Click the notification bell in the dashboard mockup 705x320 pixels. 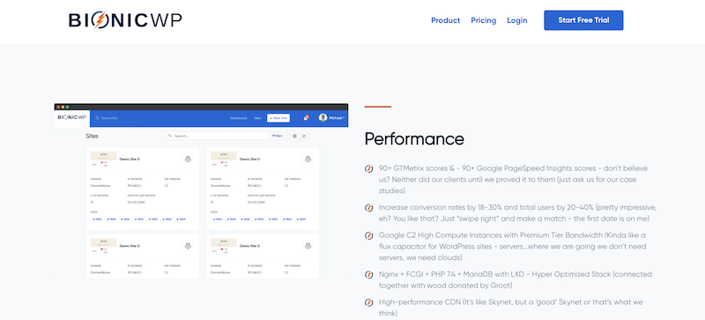coord(306,118)
